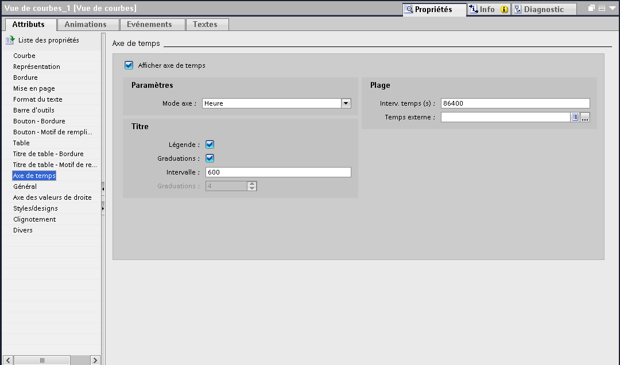The width and height of the screenshot is (620, 365).
Task: Collapse panel using header down arrow
Action: pos(612,9)
